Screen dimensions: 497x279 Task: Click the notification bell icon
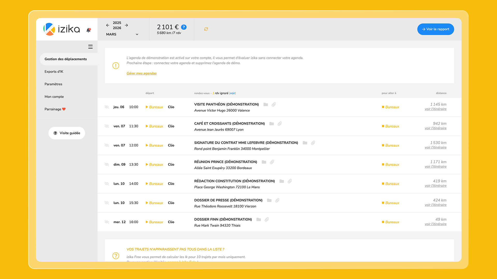[x=88, y=30]
